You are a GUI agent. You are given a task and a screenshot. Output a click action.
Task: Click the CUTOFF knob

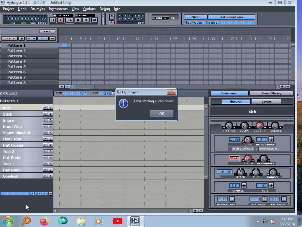click(x=248, y=158)
